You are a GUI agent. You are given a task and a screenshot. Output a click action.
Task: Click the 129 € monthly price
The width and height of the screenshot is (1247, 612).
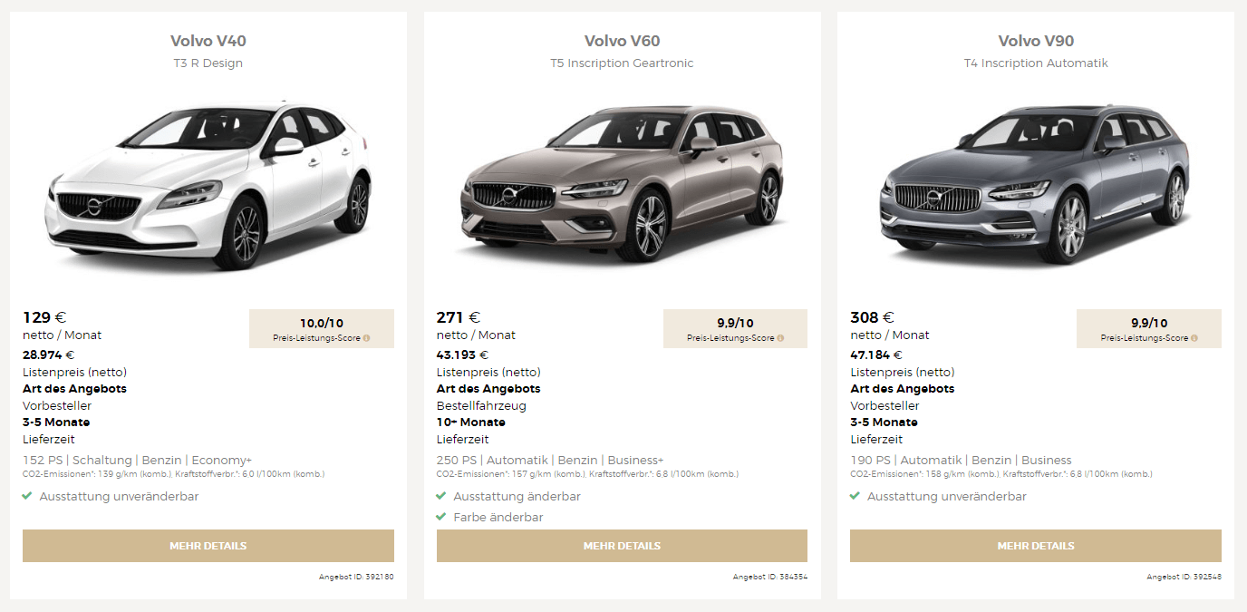[44, 317]
